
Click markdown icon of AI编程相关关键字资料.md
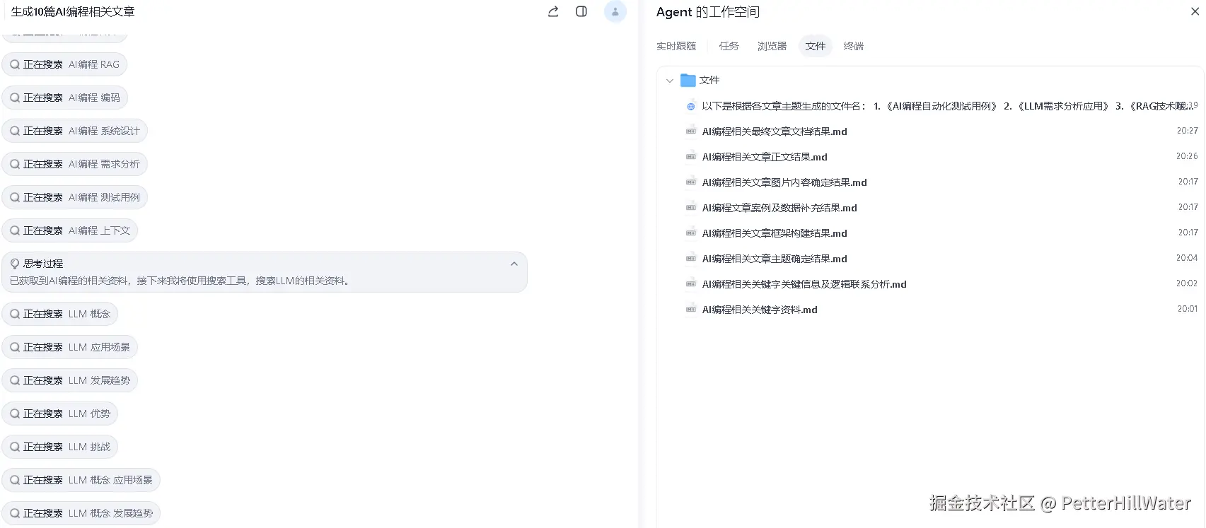coord(691,310)
